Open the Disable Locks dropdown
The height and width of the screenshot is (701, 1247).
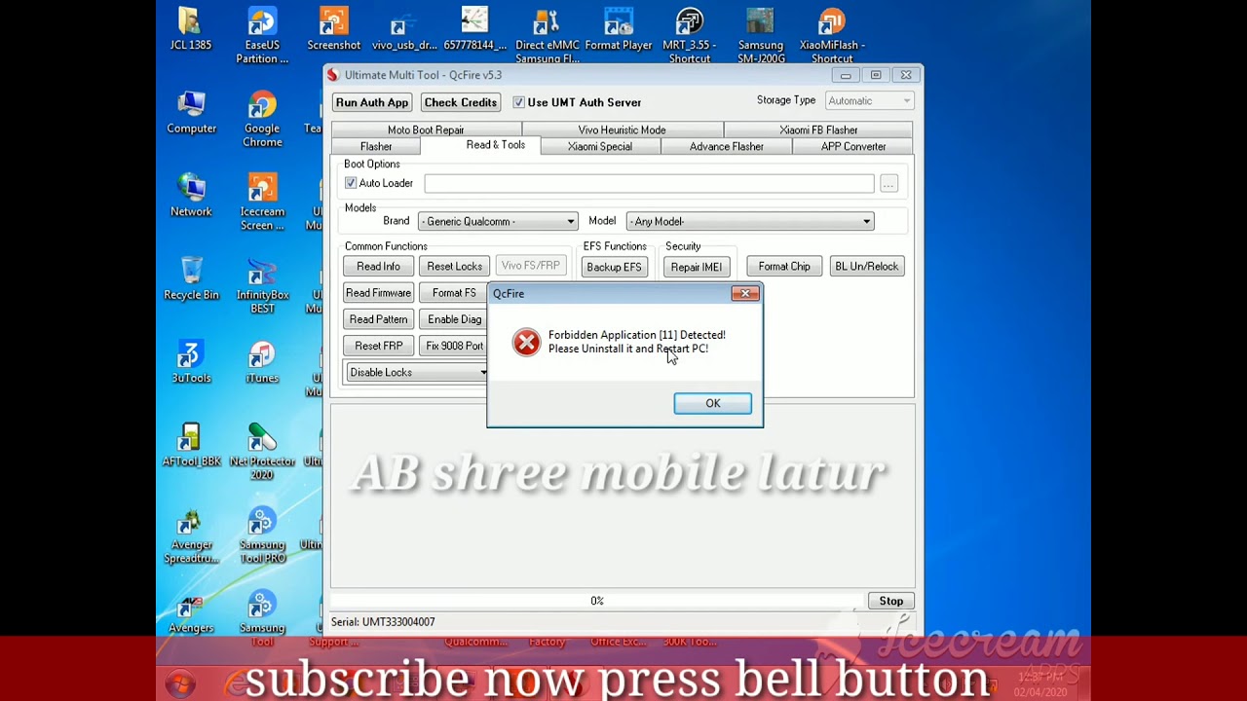coord(416,372)
